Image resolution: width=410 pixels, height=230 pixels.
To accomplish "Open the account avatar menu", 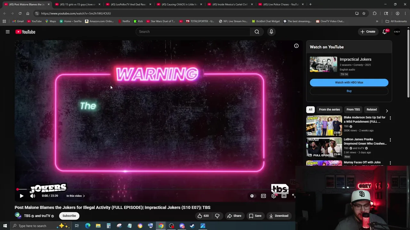I will [x=397, y=32].
